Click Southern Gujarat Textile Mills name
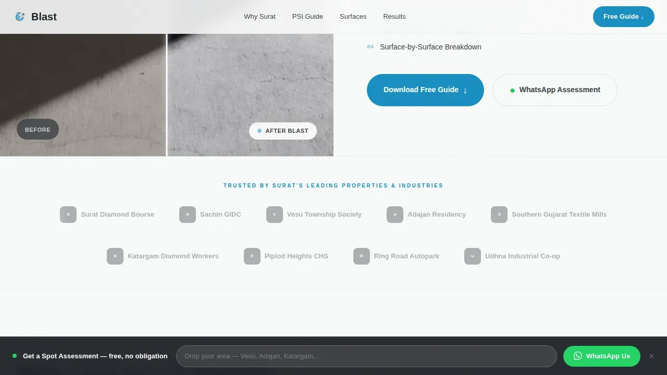667x375 pixels. [559, 215]
